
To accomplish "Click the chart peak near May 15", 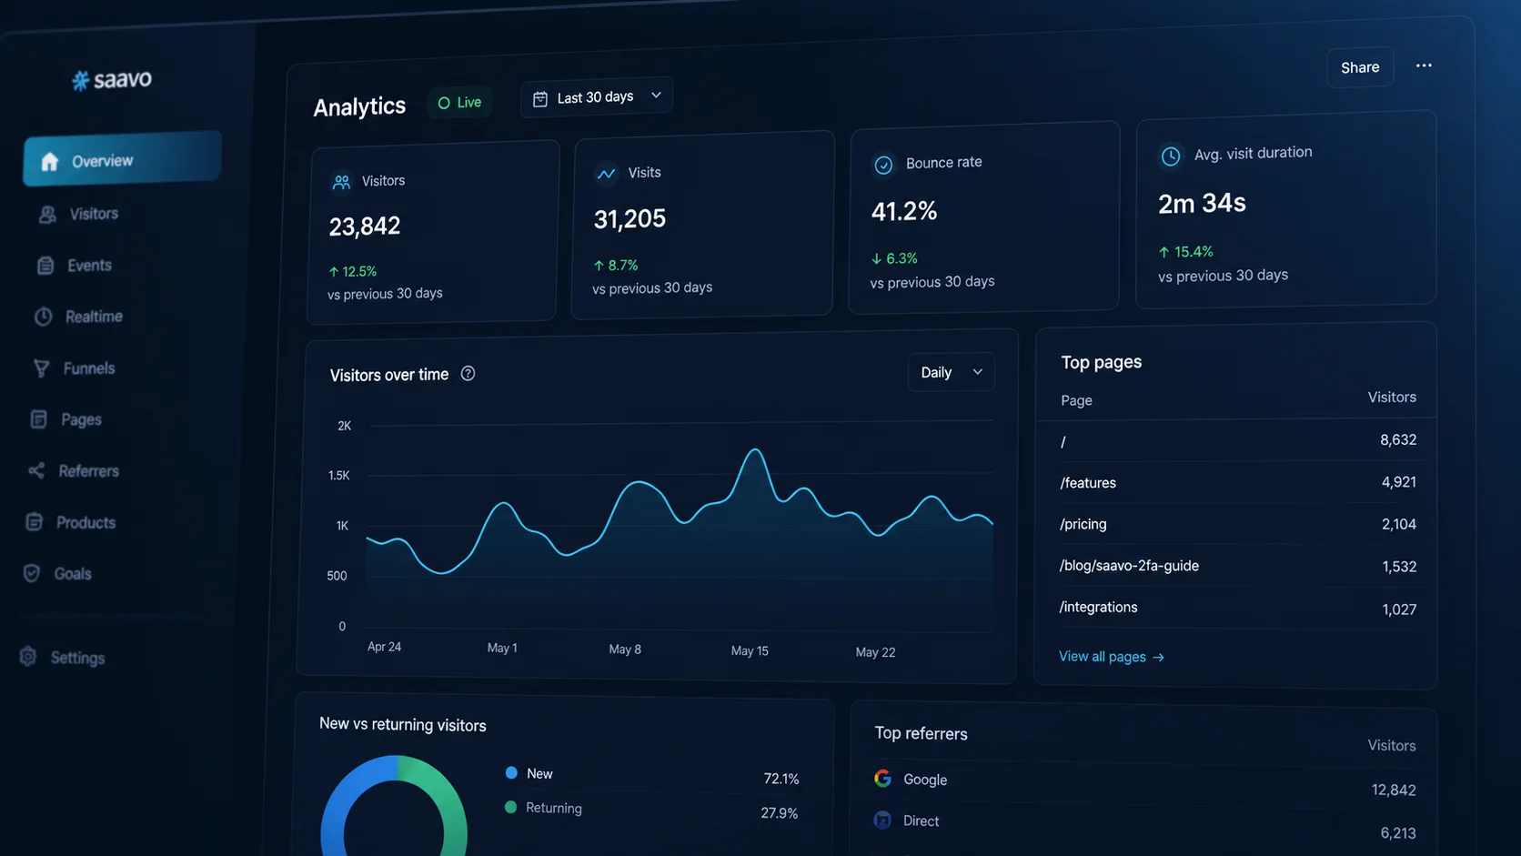I will pos(755,449).
